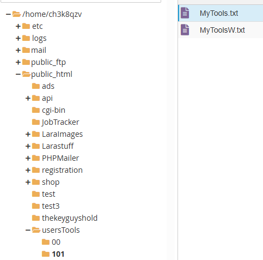Click the MyToolsW.txt file icon

(x=185, y=29)
